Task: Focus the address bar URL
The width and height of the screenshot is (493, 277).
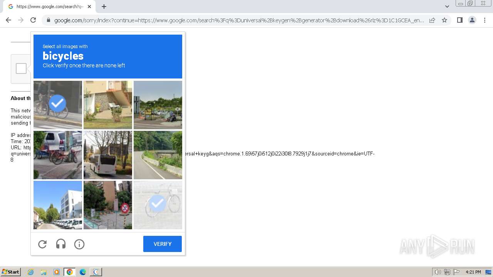Action: [239, 20]
